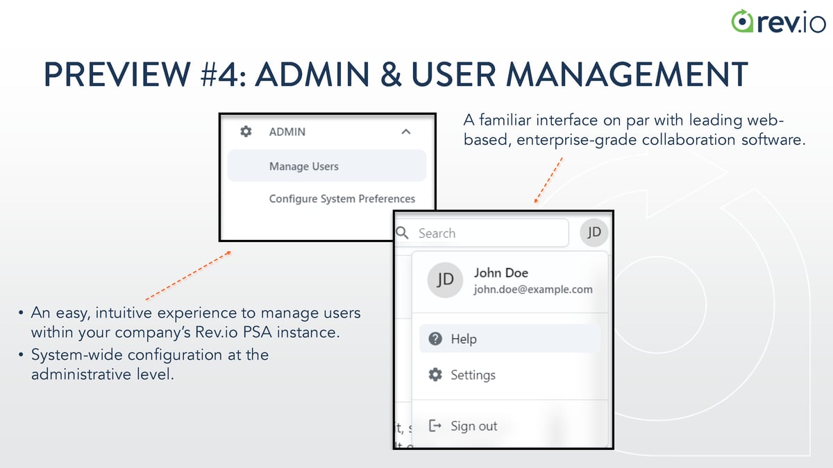833x468 pixels.
Task: Click the John Doe name
Action: (500, 272)
